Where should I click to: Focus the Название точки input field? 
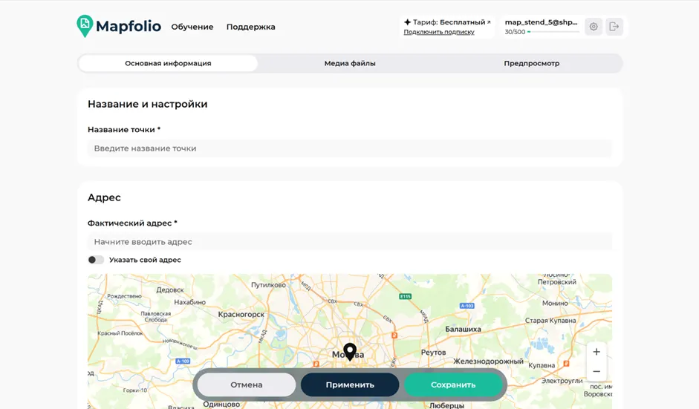pos(350,148)
